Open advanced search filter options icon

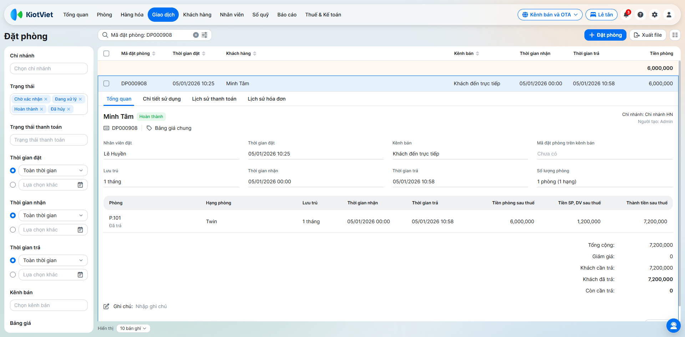point(204,35)
